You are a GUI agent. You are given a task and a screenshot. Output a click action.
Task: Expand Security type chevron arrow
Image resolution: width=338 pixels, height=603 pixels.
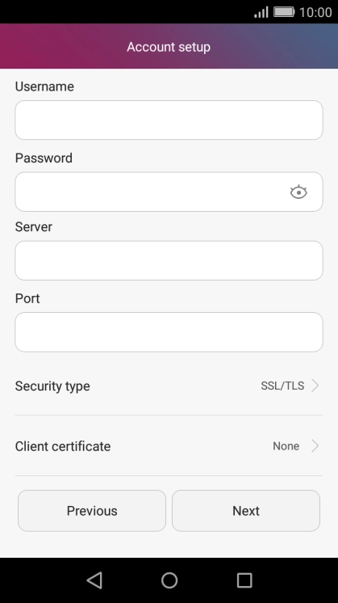click(315, 386)
